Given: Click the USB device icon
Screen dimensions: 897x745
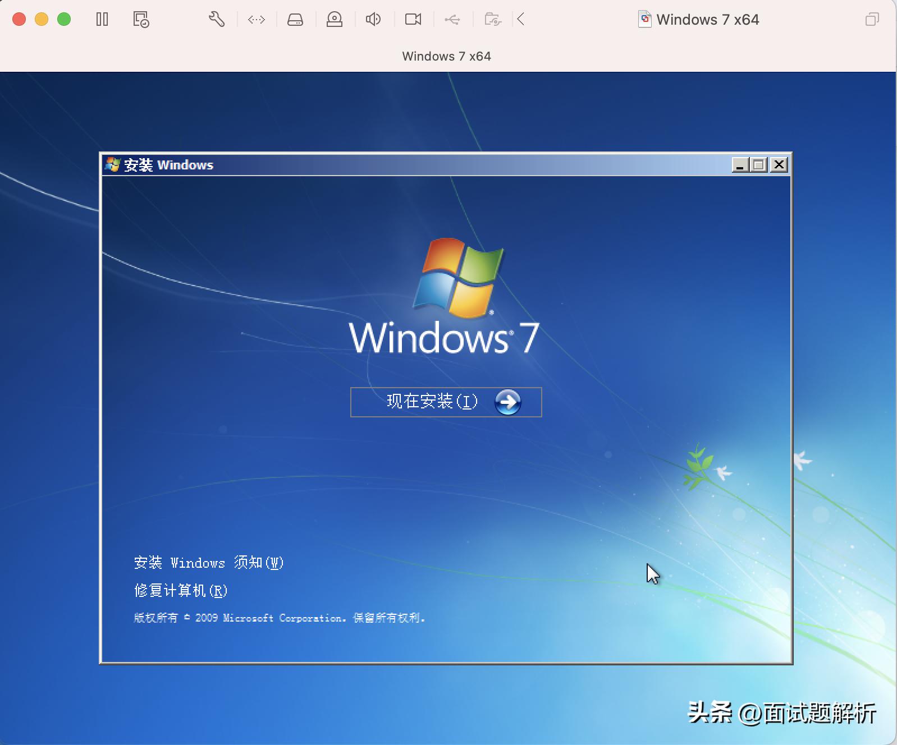Looking at the screenshot, I should click(452, 20).
